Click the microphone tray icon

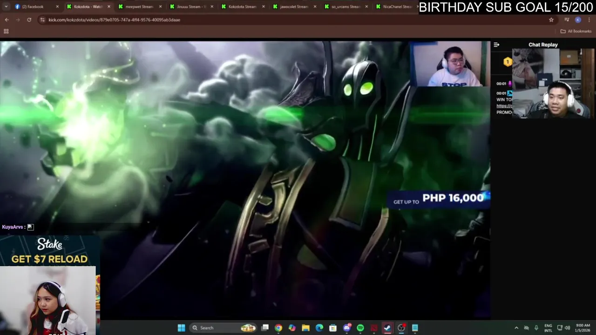coord(536,328)
